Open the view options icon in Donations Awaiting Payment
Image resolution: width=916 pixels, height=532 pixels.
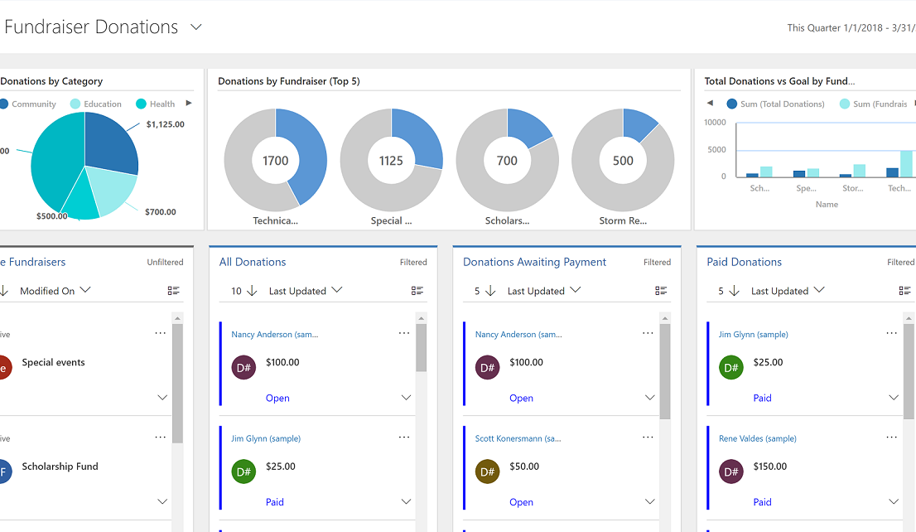click(x=661, y=291)
